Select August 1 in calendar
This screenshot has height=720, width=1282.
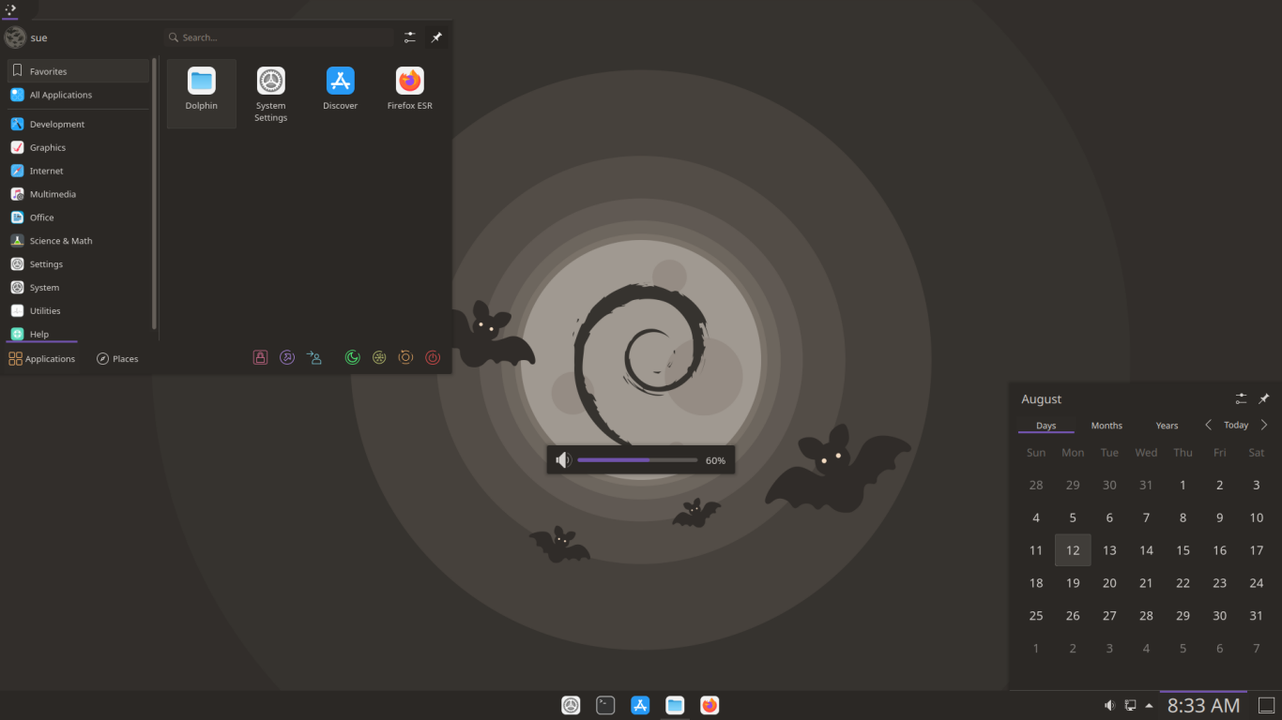coord(1183,485)
